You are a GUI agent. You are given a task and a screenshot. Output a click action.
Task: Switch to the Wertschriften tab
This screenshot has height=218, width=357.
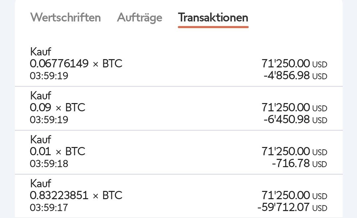(x=65, y=17)
